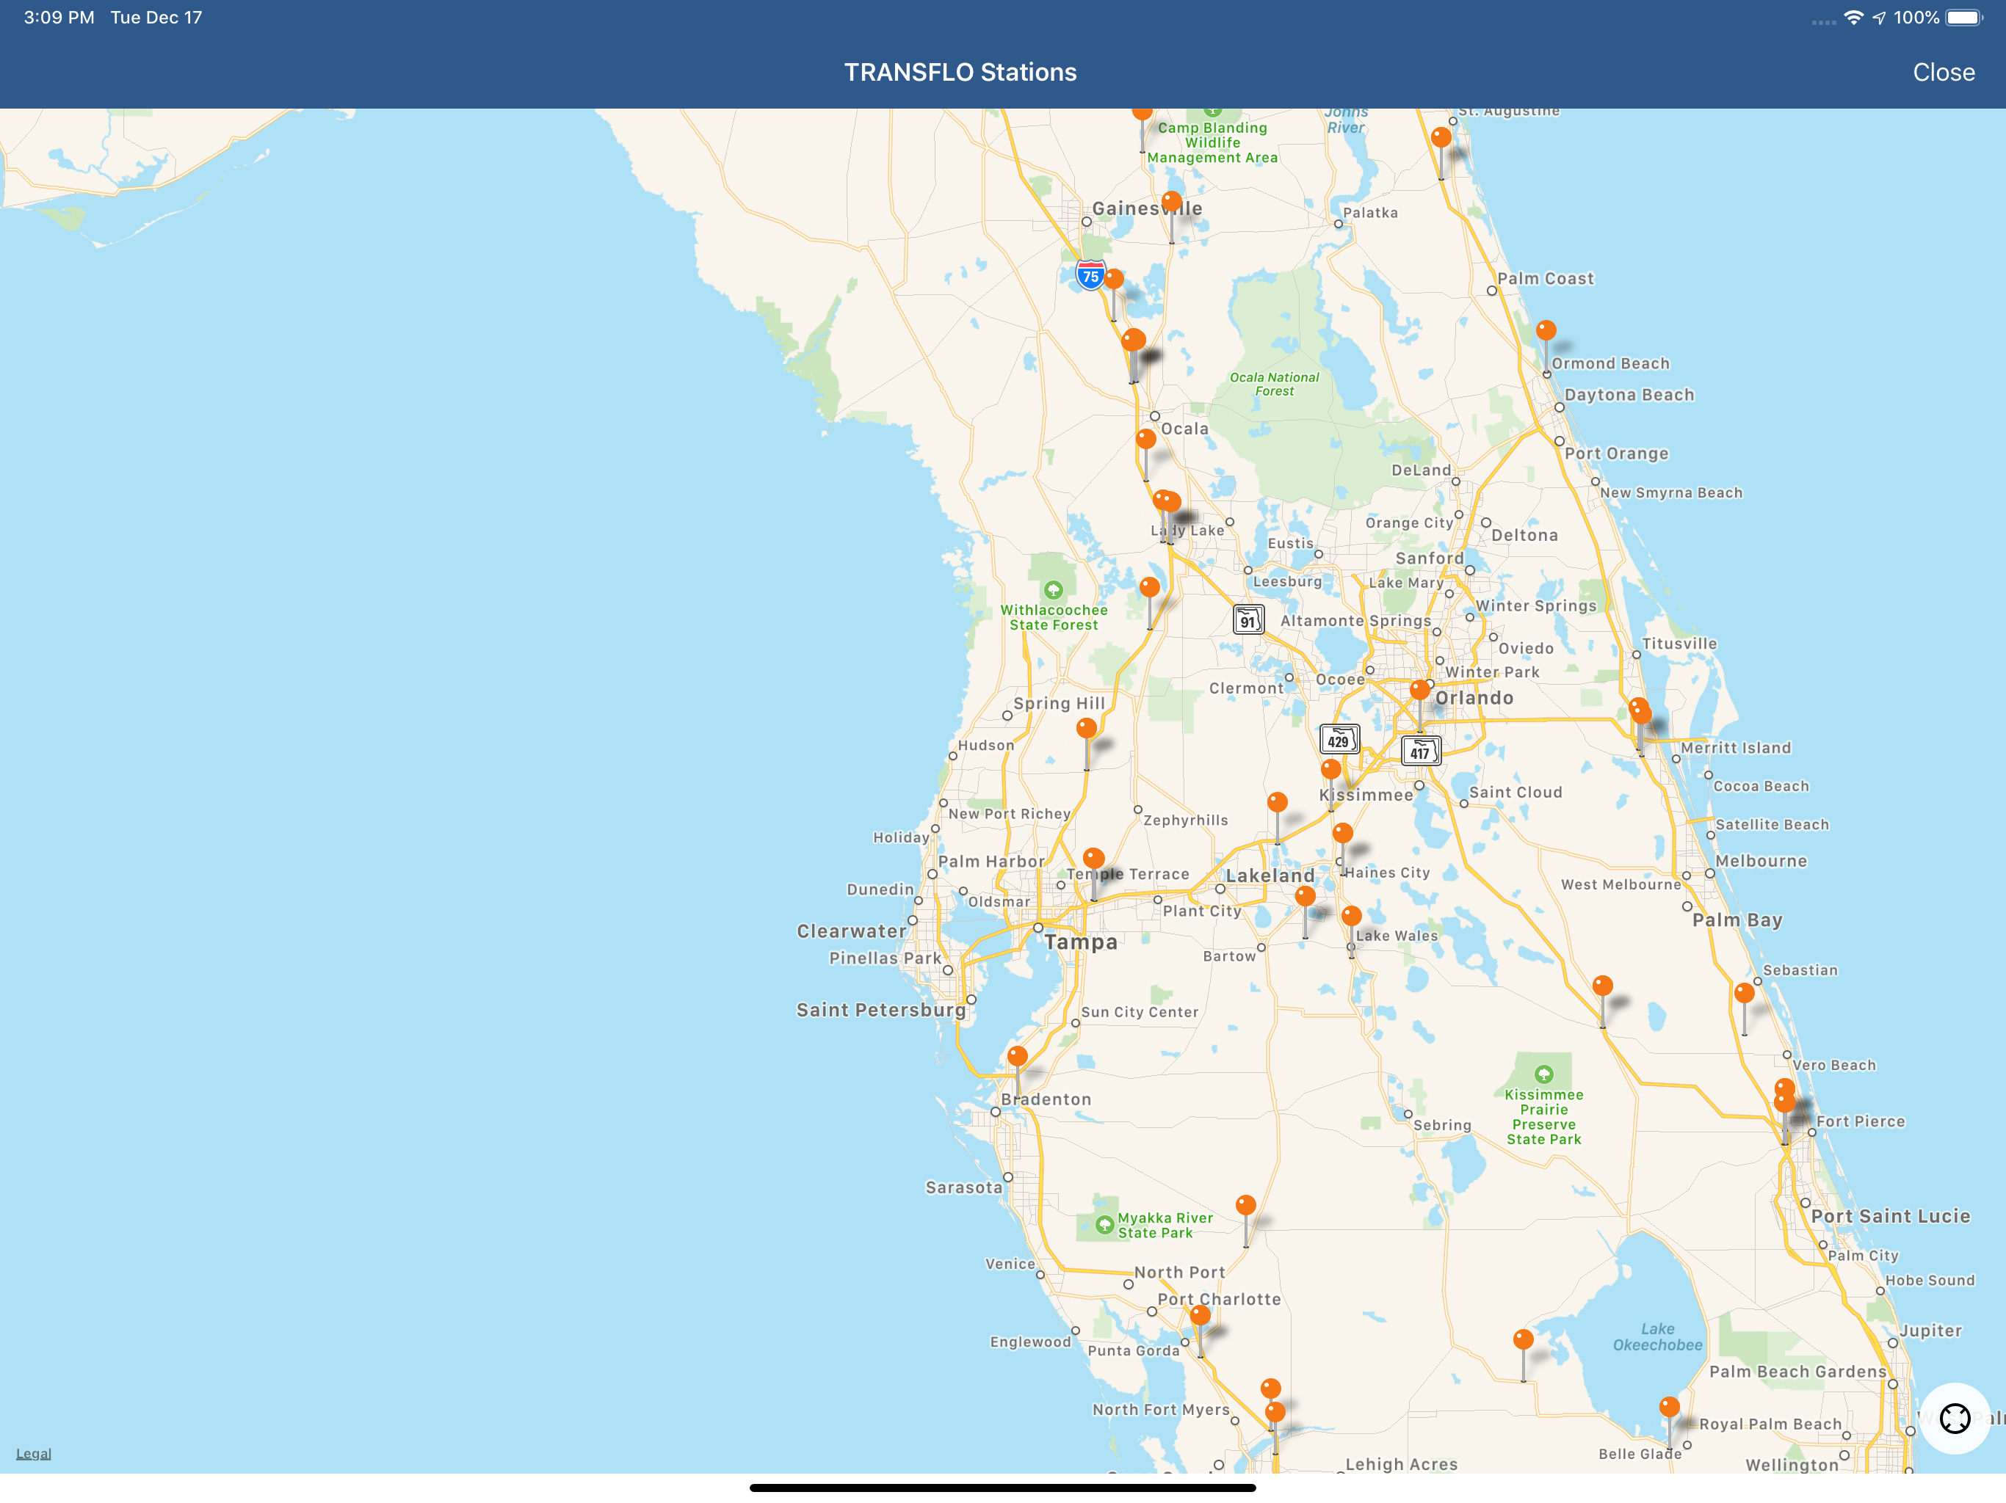Tap the Interstate 75 shield
Image resolution: width=2006 pixels, height=1503 pixels.
pyautogui.click(x=1090, y=276)
